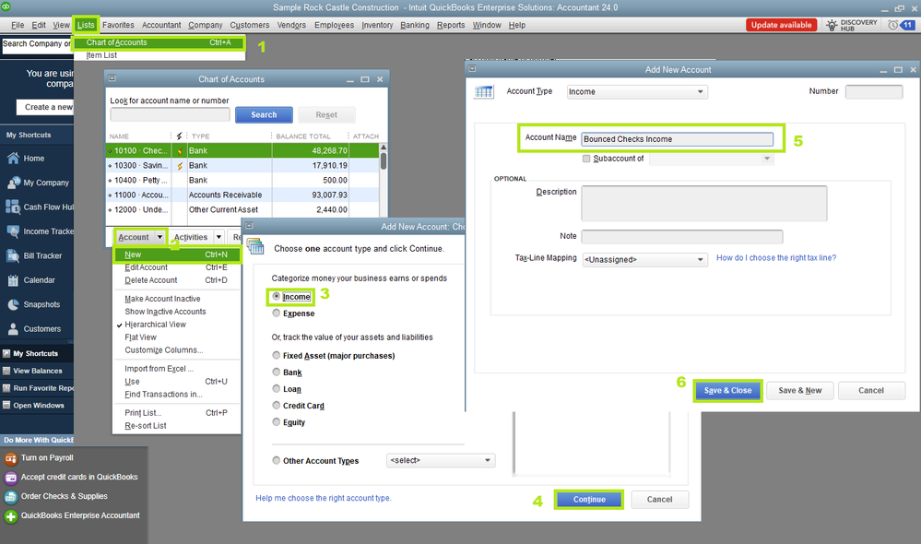Open Income Tracker shortcut icon
Screen dimensions: 921x544
click(13, 231)
